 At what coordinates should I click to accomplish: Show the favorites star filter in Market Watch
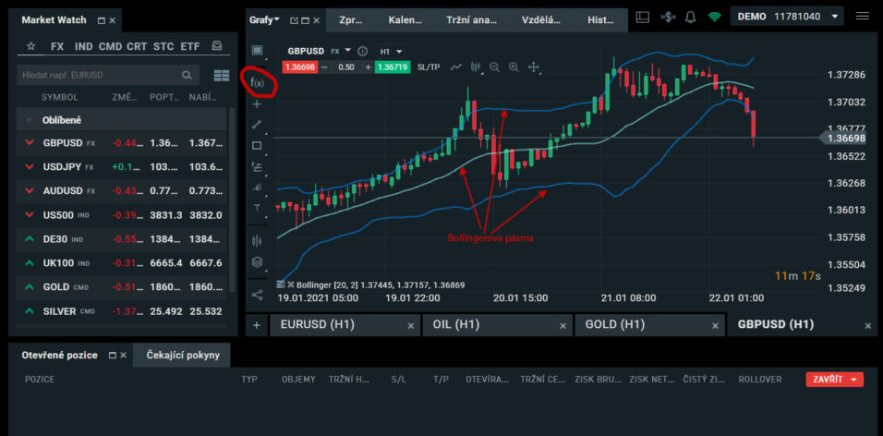click(x=31, y=45)
